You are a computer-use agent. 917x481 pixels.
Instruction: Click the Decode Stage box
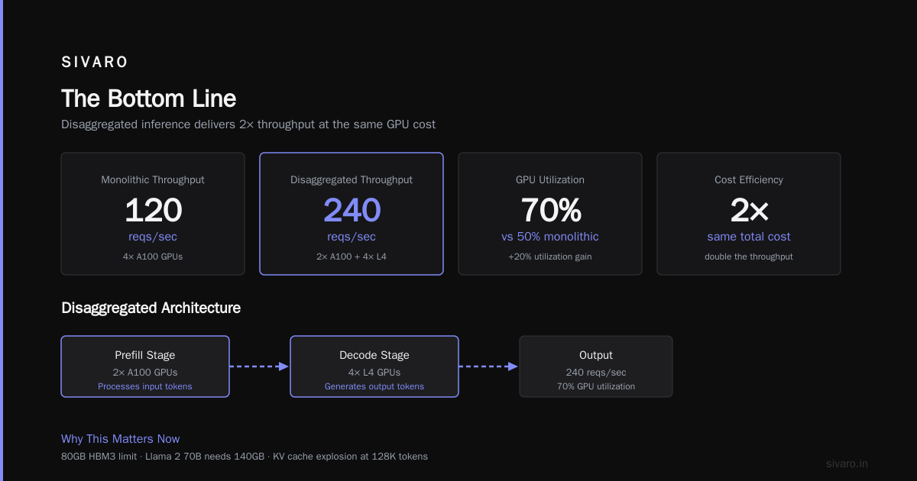[x=374, y=366]
